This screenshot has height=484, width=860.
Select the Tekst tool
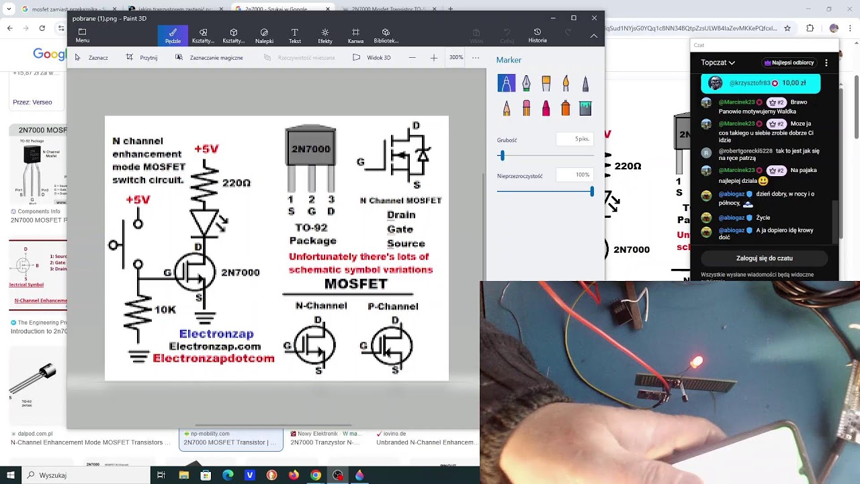(294, 36)
